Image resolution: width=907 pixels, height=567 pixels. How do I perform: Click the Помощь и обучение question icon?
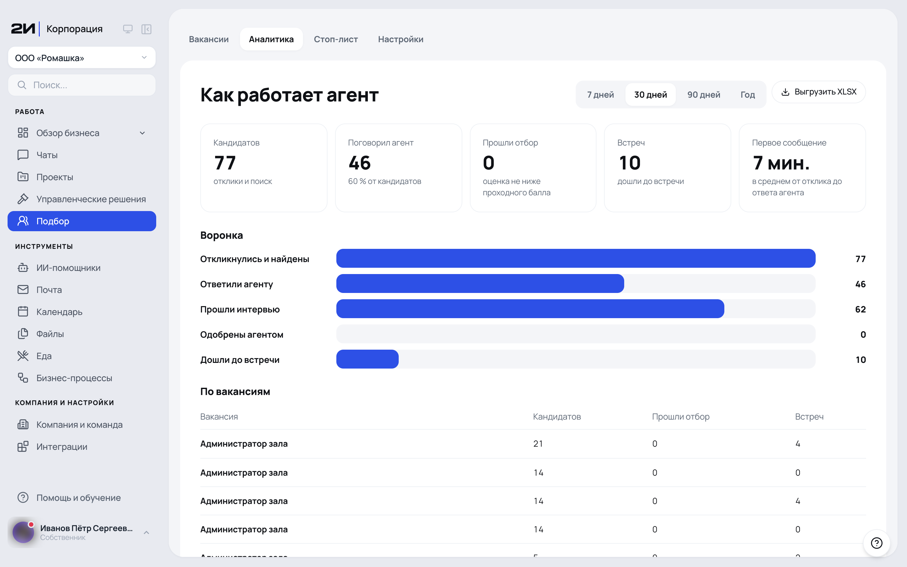(23, 497)
